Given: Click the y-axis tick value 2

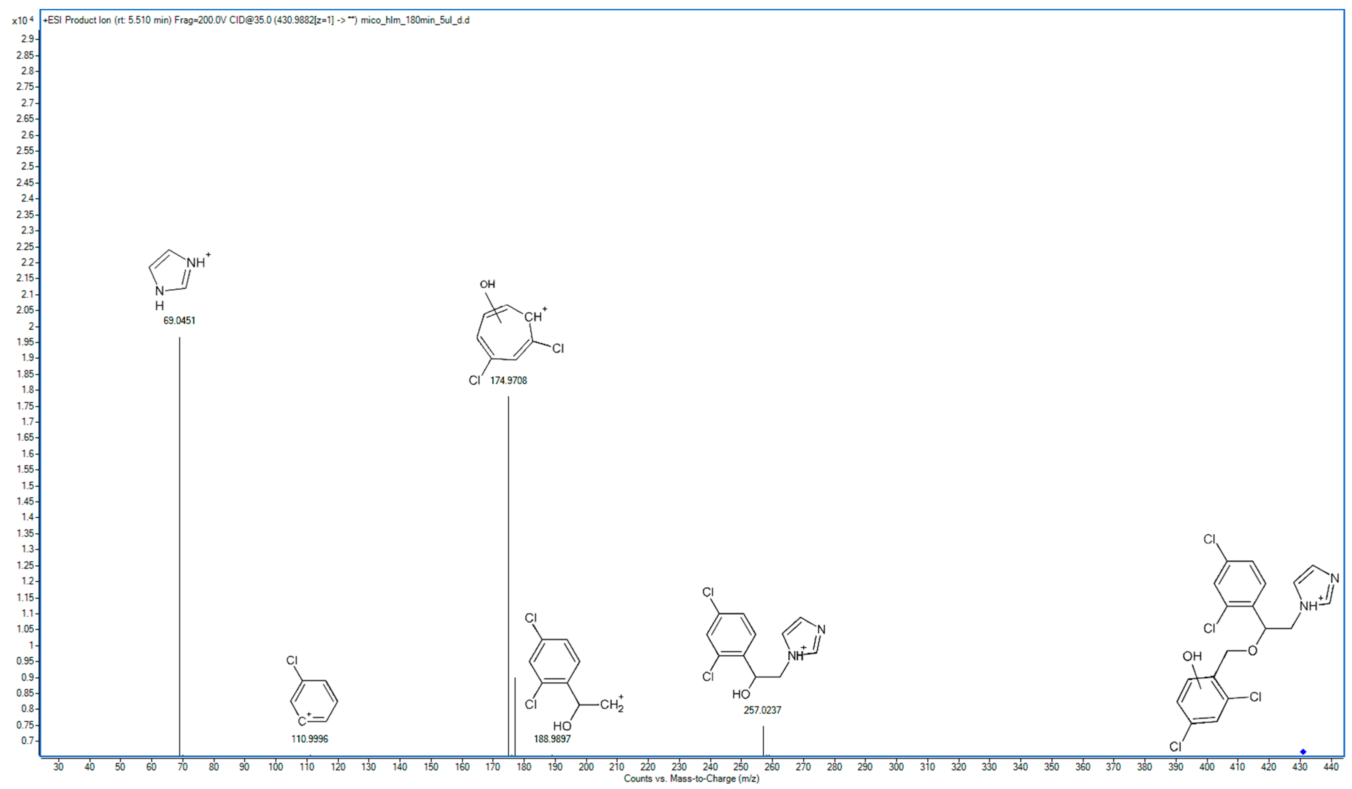Looking at the screenshot, I should [31, 326].
